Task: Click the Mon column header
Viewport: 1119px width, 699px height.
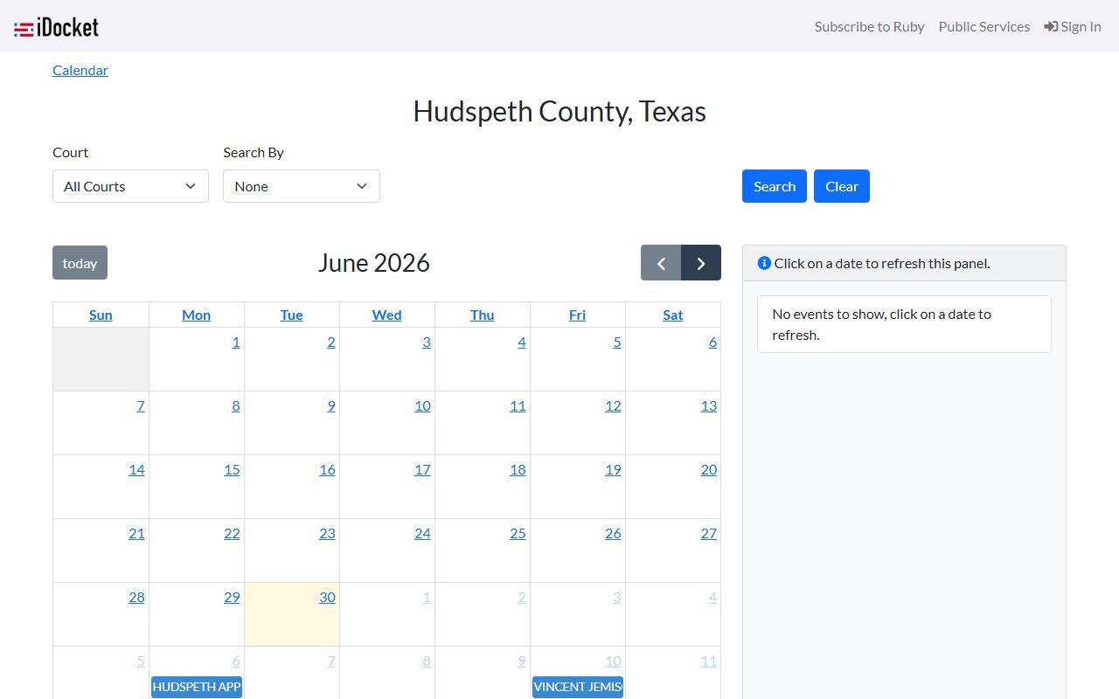Action: click(196, 315)
